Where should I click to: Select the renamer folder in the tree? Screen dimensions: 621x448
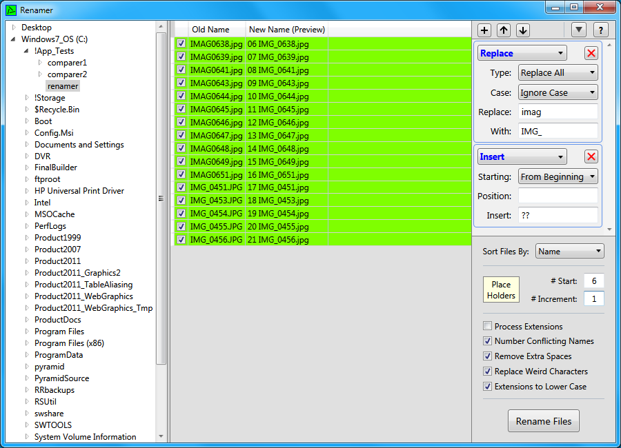63,85
